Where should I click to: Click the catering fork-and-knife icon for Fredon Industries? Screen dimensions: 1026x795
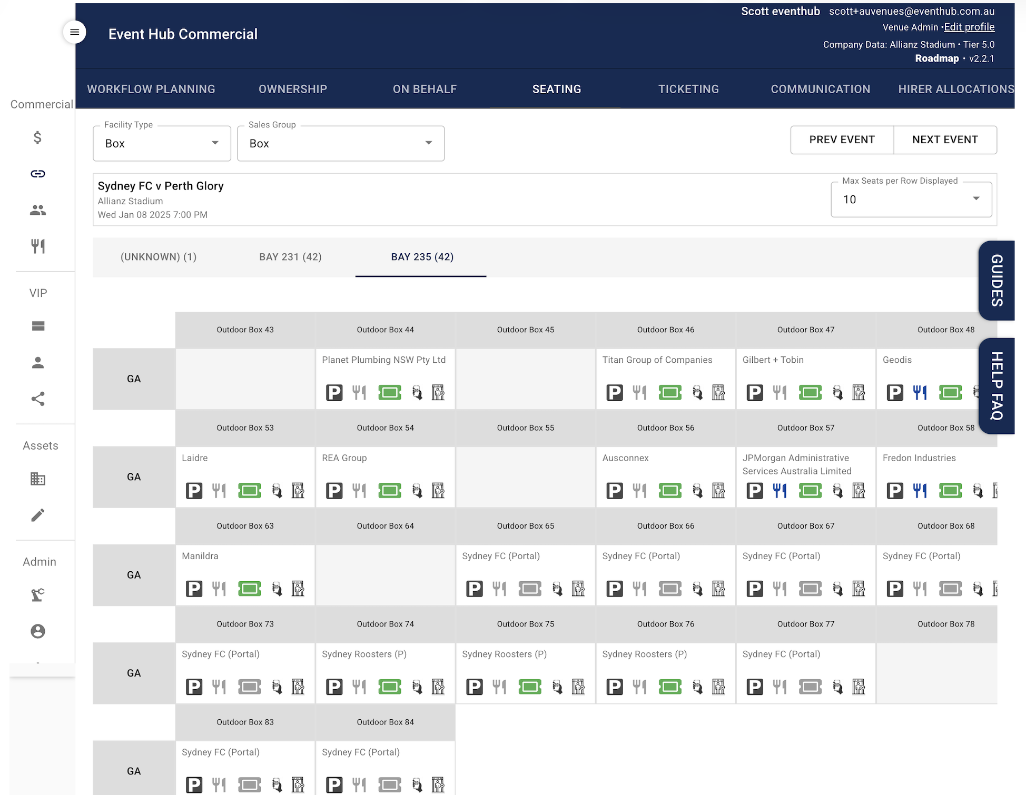[x=919, y=490]
